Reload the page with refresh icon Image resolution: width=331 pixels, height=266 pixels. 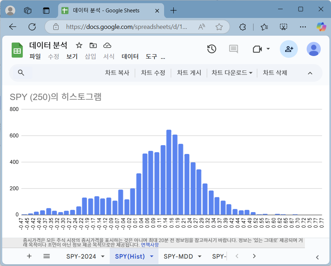pos(32,27)
